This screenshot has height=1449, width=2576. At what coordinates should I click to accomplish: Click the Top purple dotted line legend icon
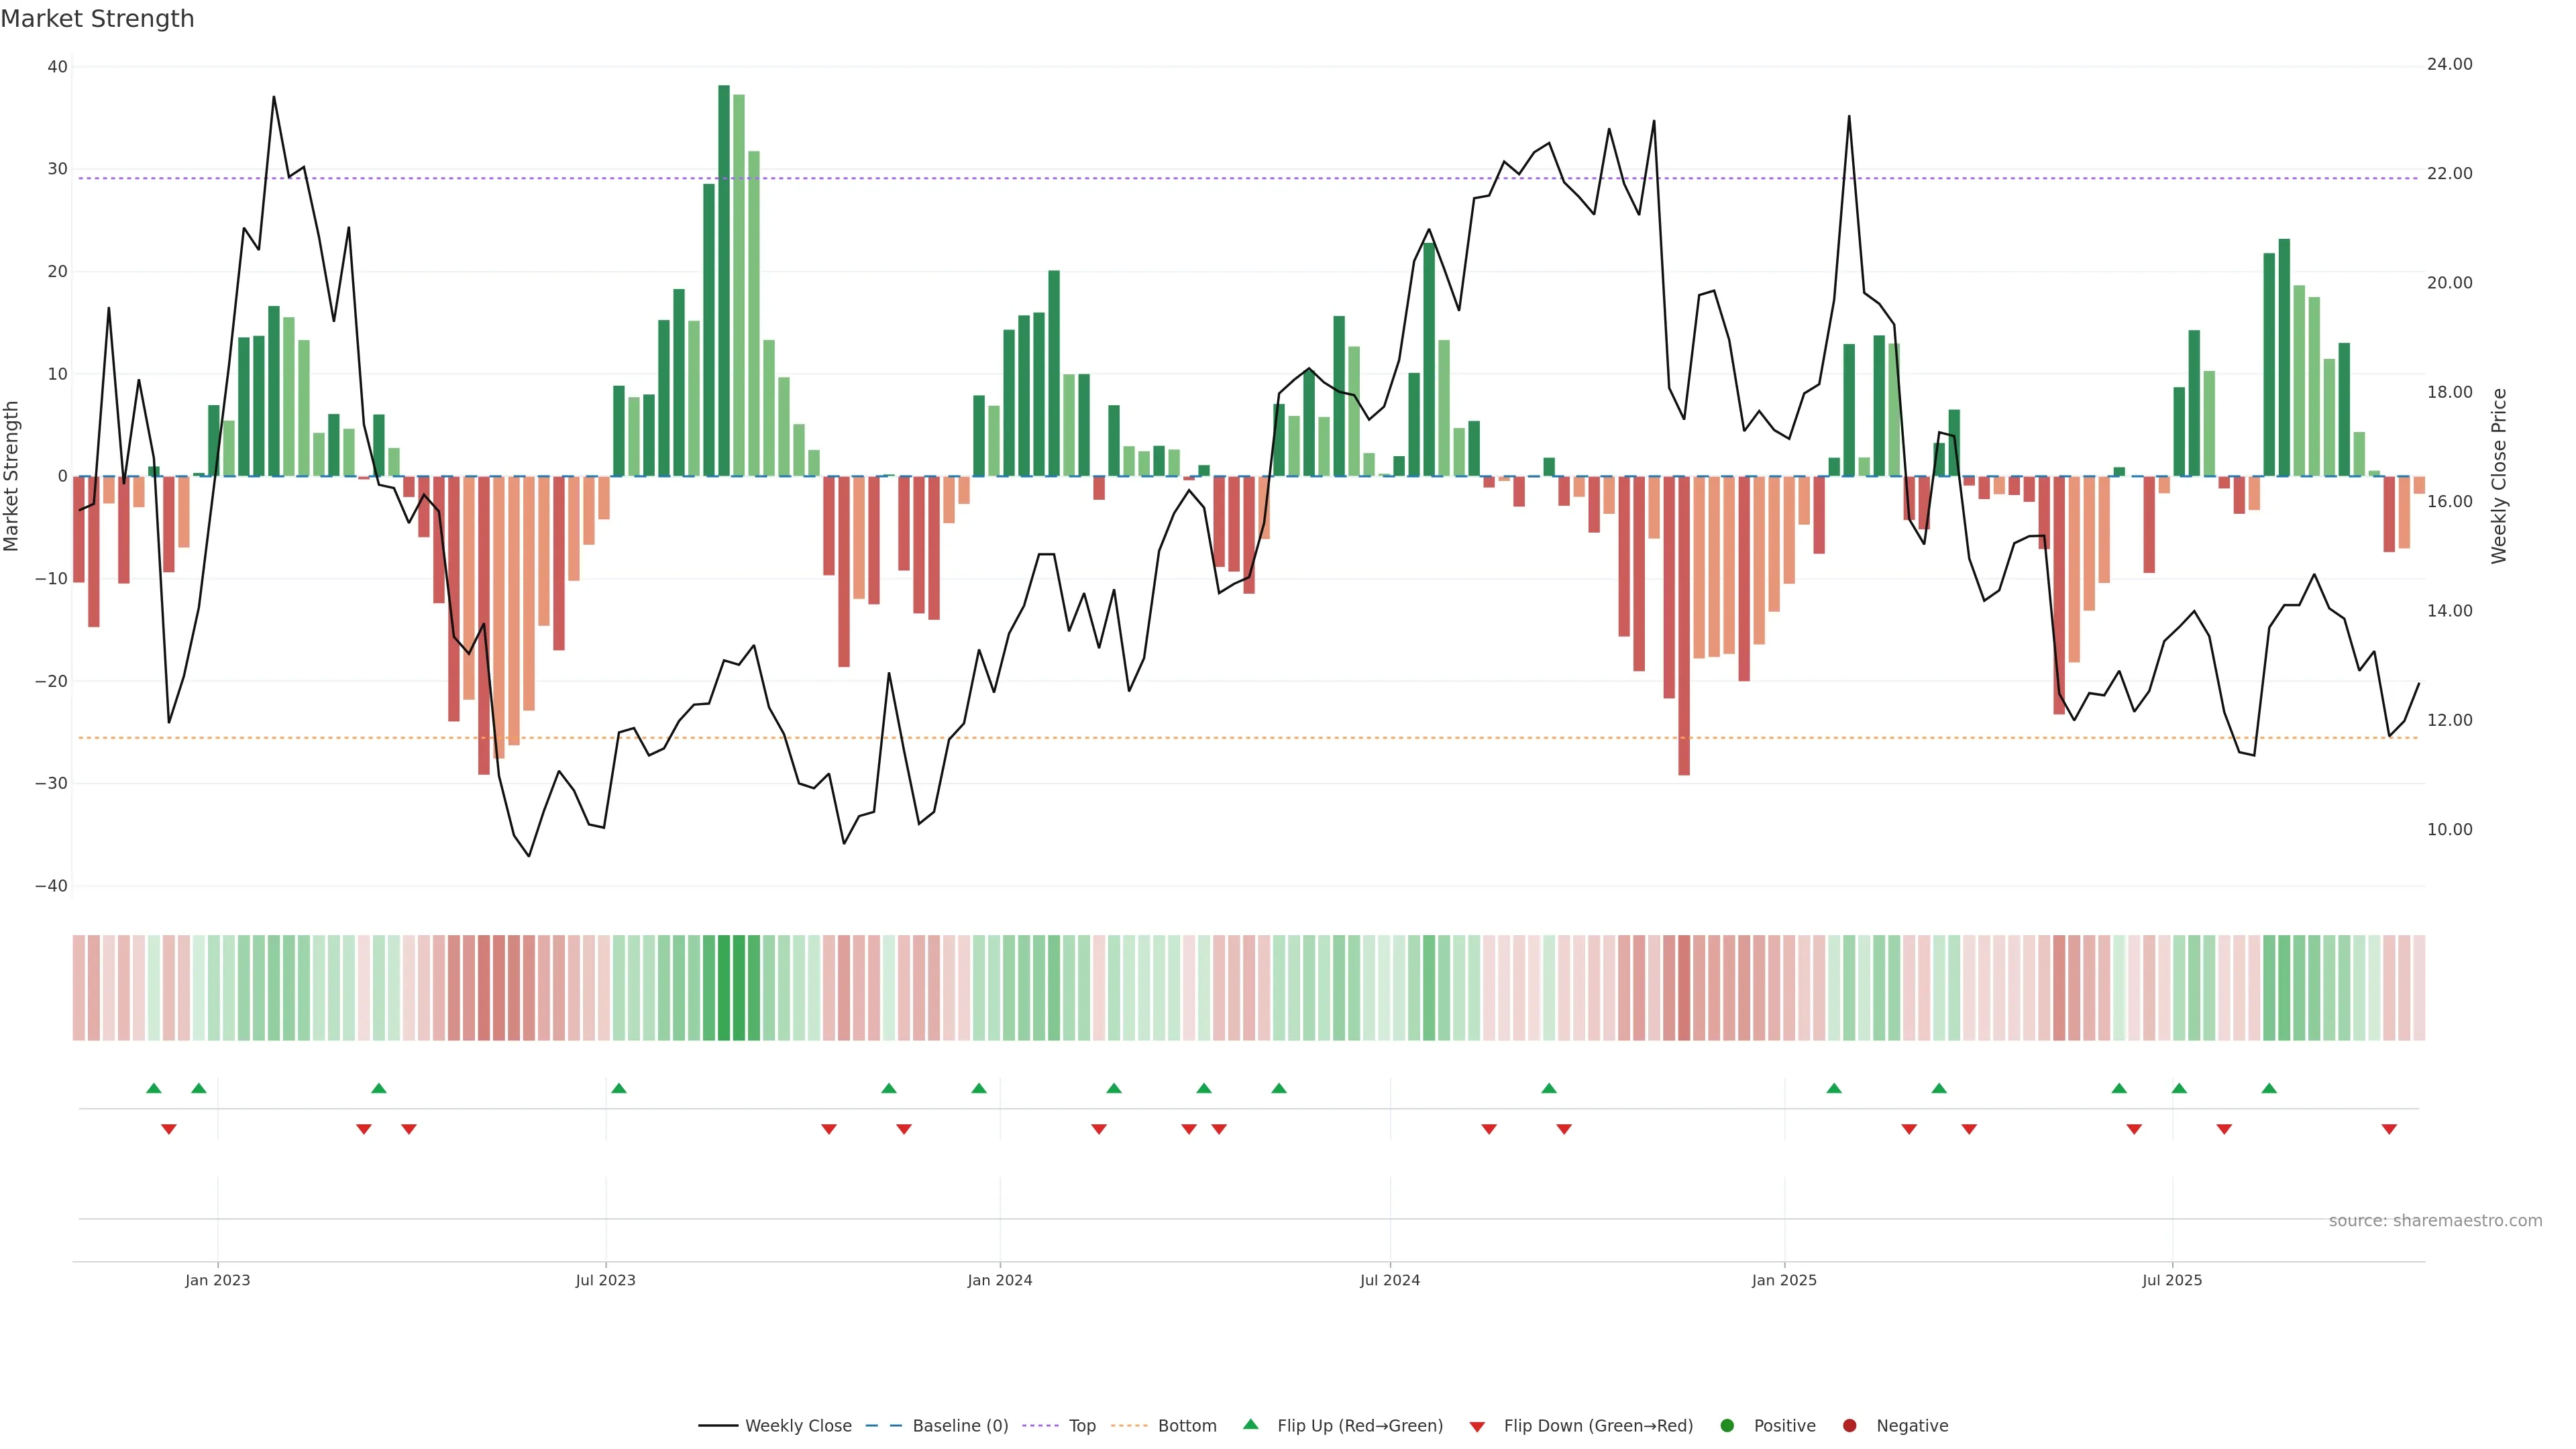click(x=1041, y=1426)
